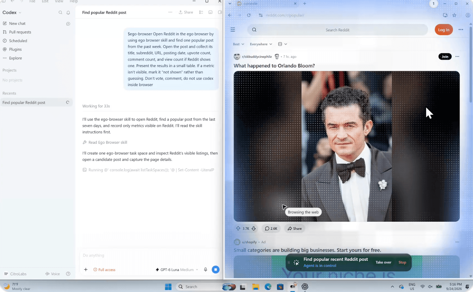The image size is (473, 292).
Task: Select the Find popular Reddit post chat
Action: [36, 102]
